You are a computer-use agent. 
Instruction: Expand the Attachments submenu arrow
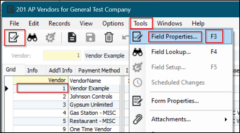226,119
